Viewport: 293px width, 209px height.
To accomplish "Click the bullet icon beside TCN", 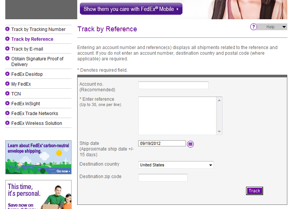I will tap(8, 93).
